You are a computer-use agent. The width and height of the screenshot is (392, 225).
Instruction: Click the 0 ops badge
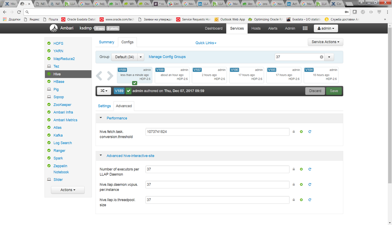pyautogui.click(x=100, y=28)
